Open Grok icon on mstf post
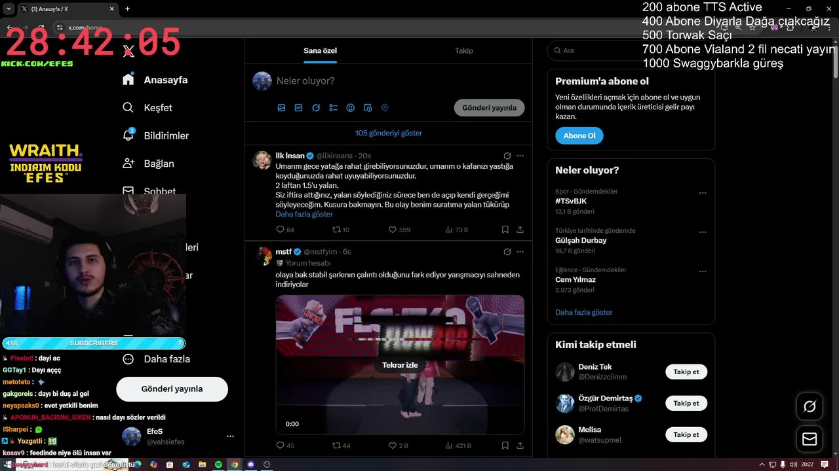The image size is (839, 471). tap(507, 251)
